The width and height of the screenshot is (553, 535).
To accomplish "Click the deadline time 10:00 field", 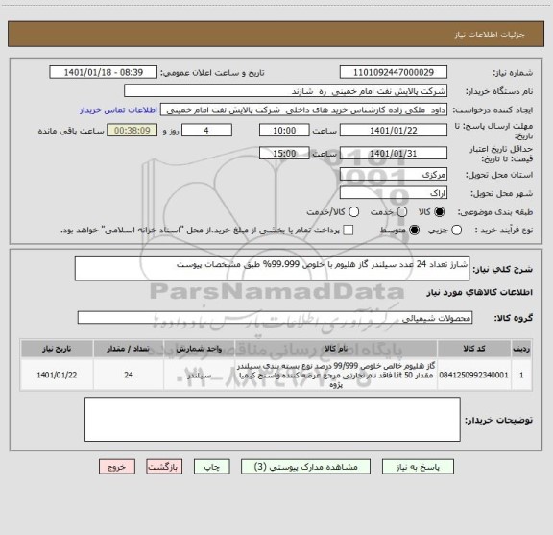I will 284,131.
